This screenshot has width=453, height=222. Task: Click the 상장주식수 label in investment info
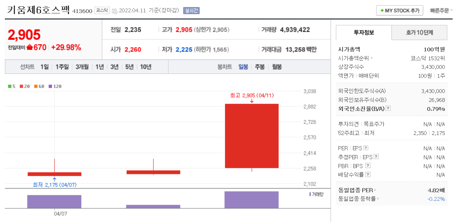pos(351,67)
